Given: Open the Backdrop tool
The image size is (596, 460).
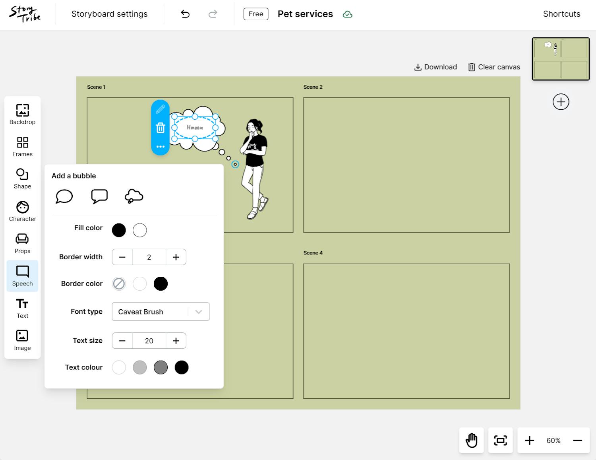Looking at the screenshot, I should click(x=22, y=114).
